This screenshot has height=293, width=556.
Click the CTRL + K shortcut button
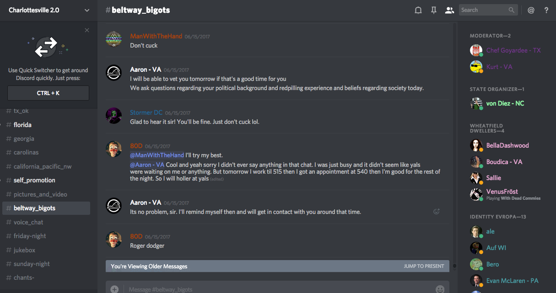pos(48,93)
